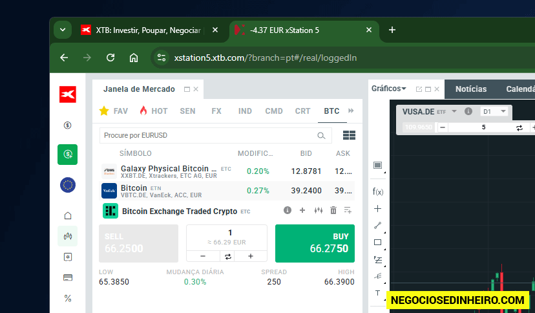This screenshot has width=535, height=313.
Task: Increase order volume with plus button
Action: point(251,256)
